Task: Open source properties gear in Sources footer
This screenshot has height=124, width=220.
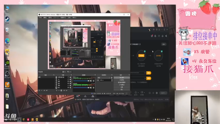Action: point(61,91)
